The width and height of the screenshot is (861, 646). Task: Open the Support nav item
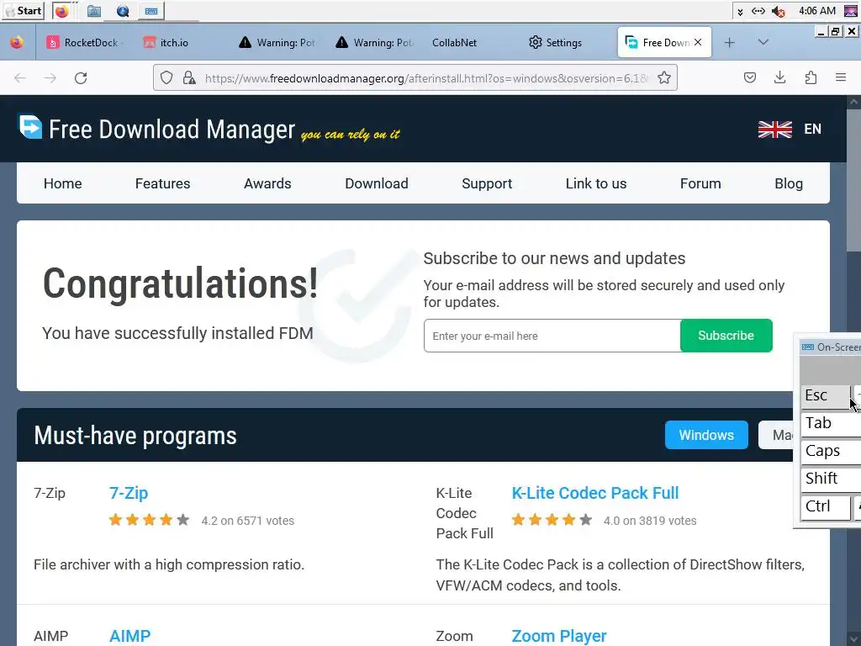point(487,183)
